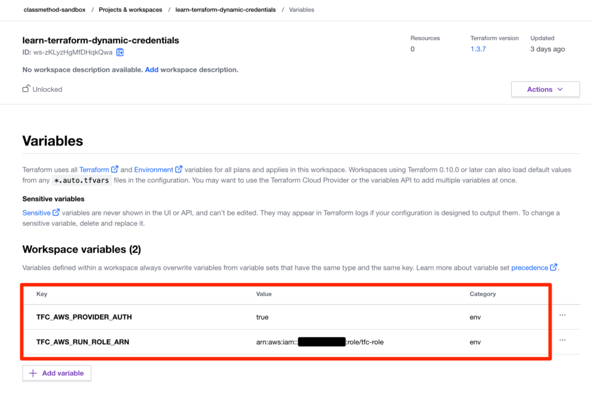Click the Updated 3 days ago value

(x=547, y=49)
